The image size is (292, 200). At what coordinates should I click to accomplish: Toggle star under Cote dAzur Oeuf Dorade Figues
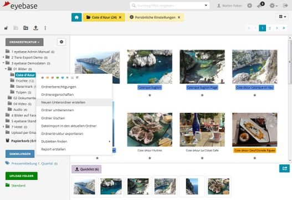point(255,158)
